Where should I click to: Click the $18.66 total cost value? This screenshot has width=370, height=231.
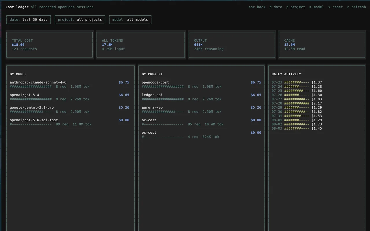[18, 45]
